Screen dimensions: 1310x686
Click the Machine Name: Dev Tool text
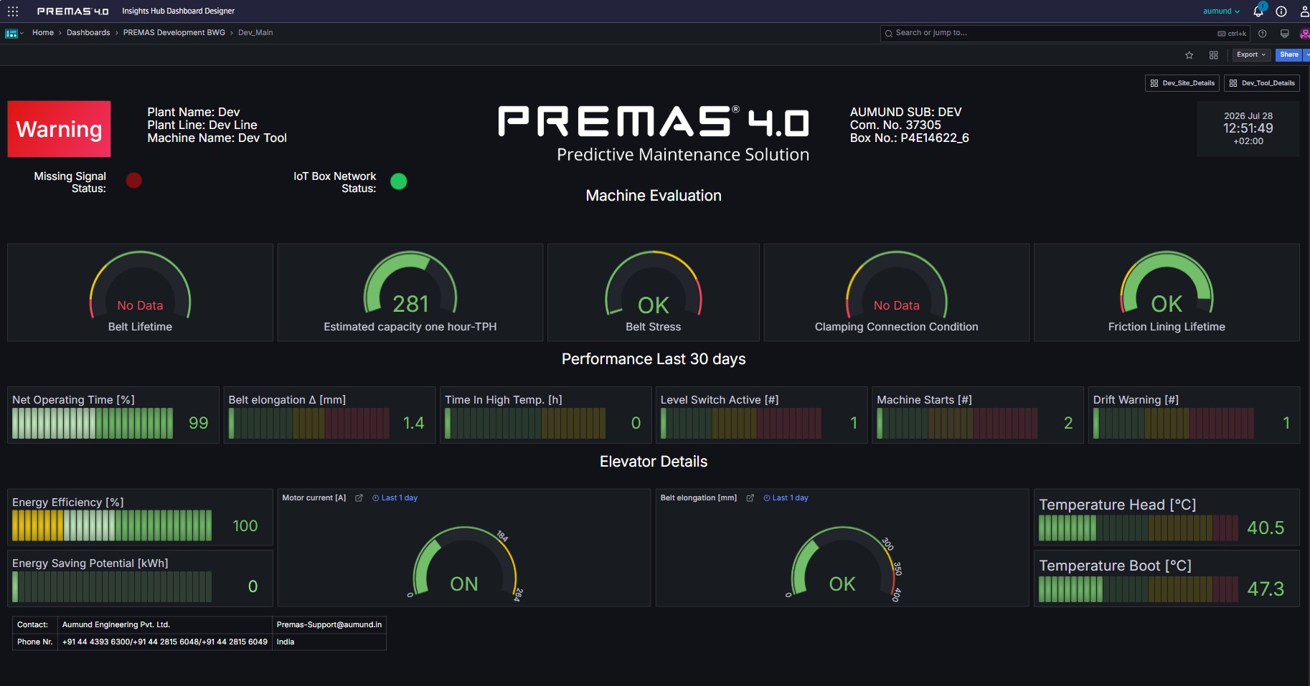(217, 138)
